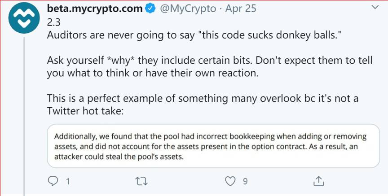The image size is (388, 196).
Task: Open the @MyCrypto handle link
Action: [x=188, y=9]
